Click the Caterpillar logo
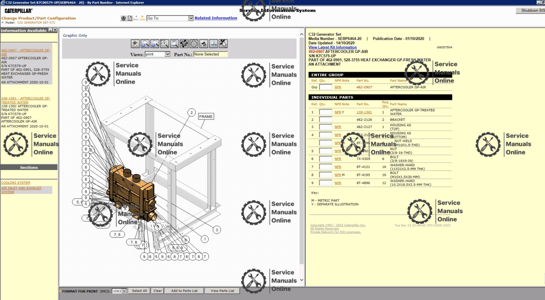 (x=18, y=11)
